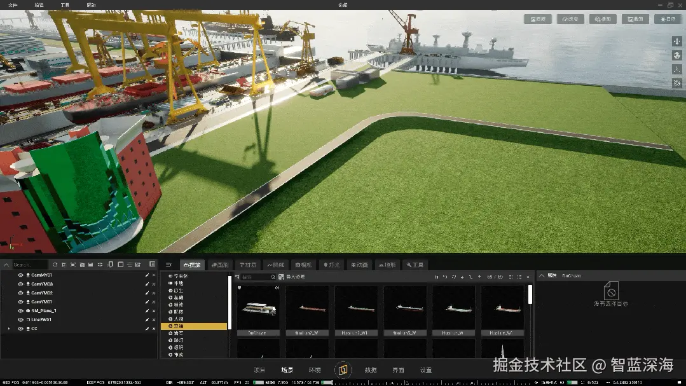
Task: Click the asset grid vertical scrollbar
Action: click(x=530, y=294)
